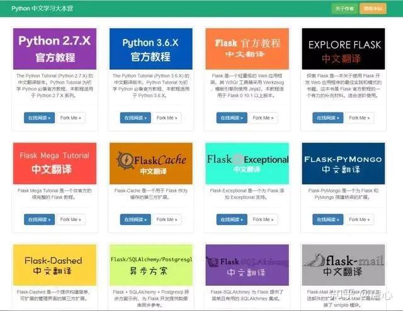Open the EXPLORE FLASK black banner
The width and height of the screenshot is (403, 311).
(343, 49)
